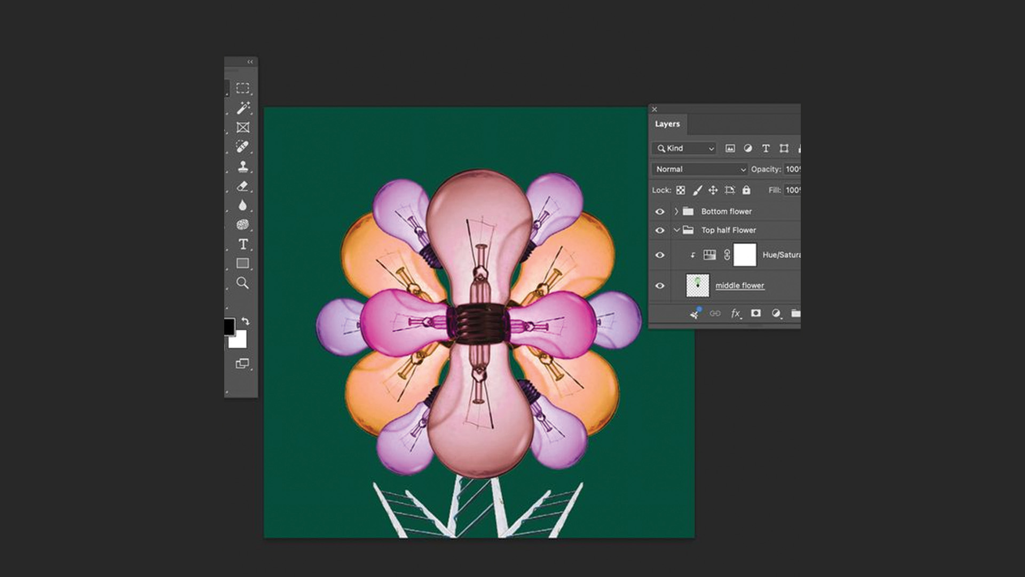Hide the Hue/Saturation adjustment layer
1025x577 pixels.
click(x=660, y=255)
